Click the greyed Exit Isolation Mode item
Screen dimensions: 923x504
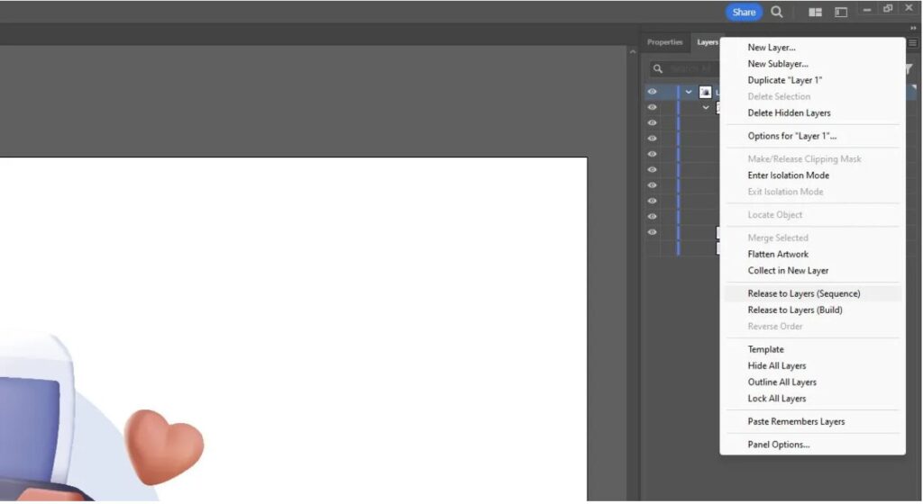pos(785,192)
